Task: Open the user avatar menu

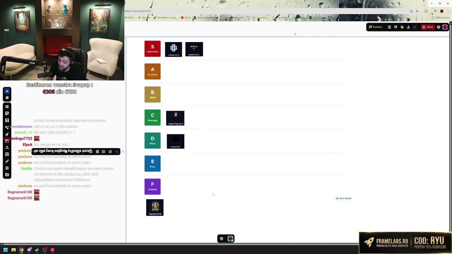Action: [x=445, y=27]
